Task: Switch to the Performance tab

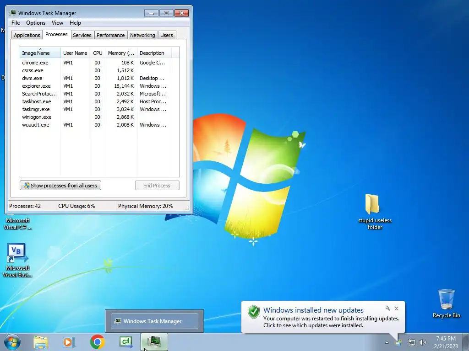Action: tap(110, 35)
